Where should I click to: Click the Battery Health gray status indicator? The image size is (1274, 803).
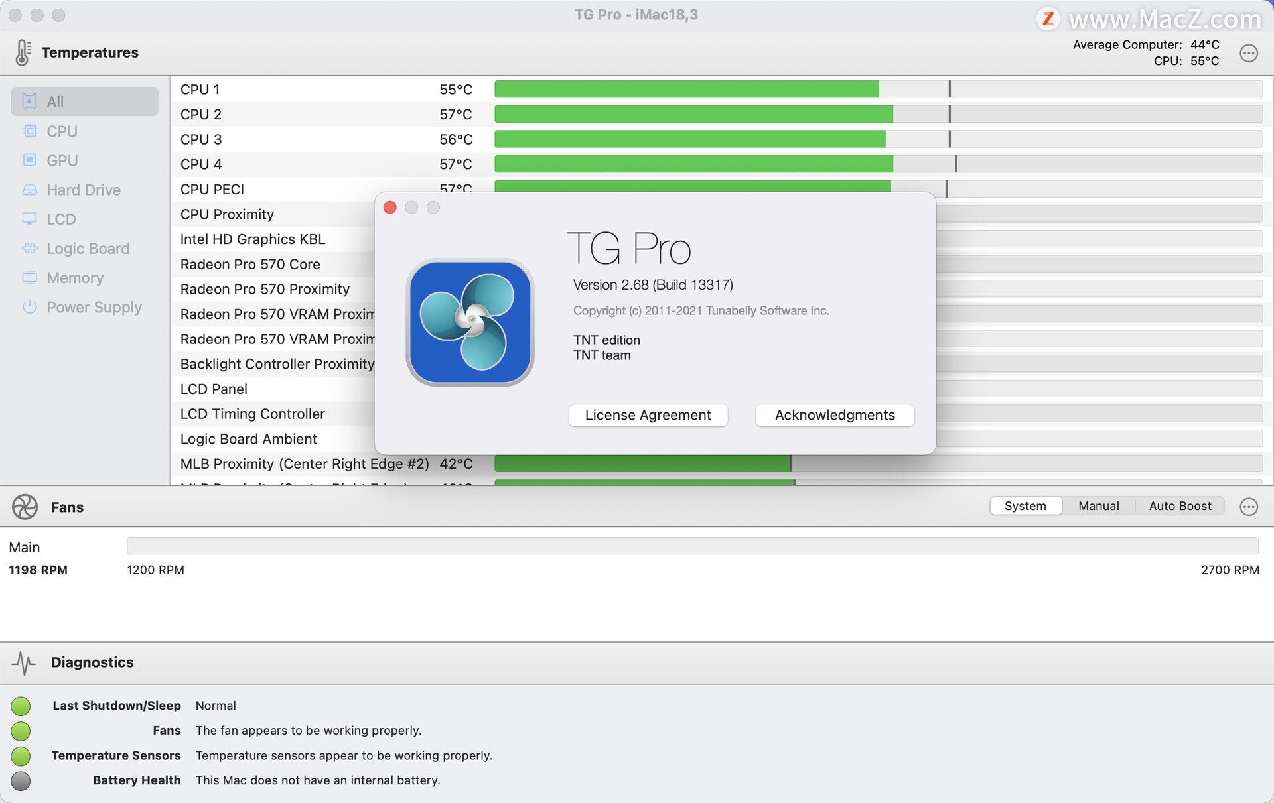[21, 781]
